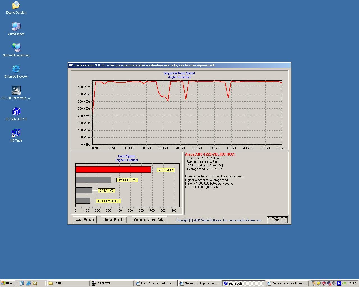The height and width of the screenshot is (287, 359).
Task: Click the folder quick launch icon
Action: (x=35, y=283)
